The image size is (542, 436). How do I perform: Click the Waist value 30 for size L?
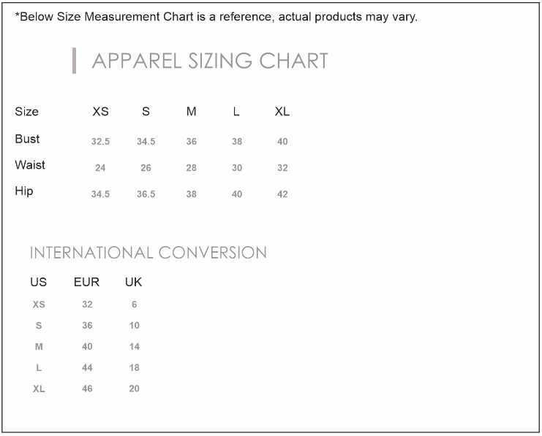pos(237,168)
